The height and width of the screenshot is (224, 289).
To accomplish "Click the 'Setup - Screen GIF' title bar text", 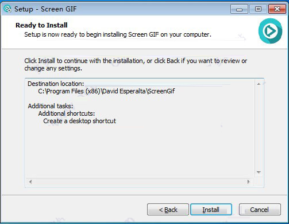I will click(45, 9).
